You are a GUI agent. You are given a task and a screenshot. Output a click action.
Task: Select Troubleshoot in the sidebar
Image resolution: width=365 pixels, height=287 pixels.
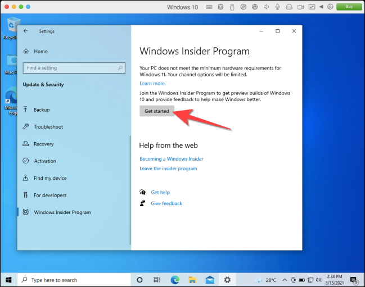click(48, 127)
